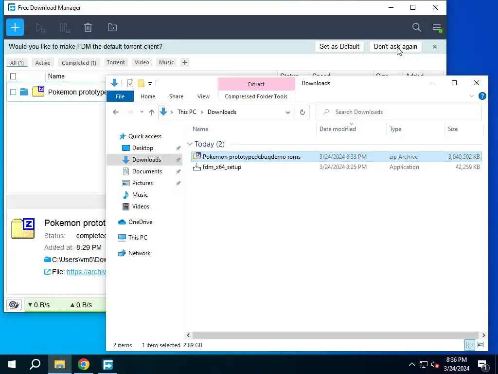This screenshot has height=374, width=498.
Task: Open upload speed limit dropdown
Action: (81, 305)
